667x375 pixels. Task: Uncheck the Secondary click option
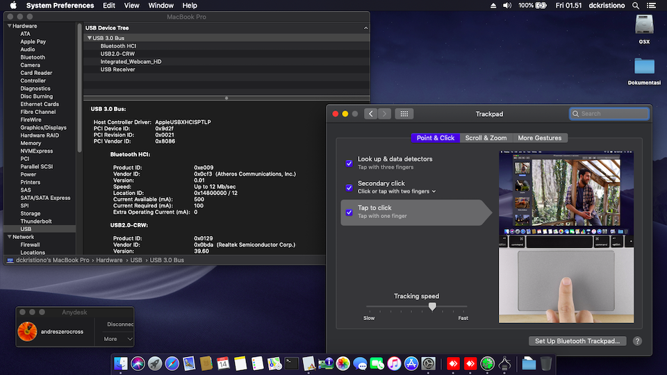349,187
